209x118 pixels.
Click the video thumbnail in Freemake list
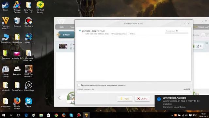click(63, 46)
